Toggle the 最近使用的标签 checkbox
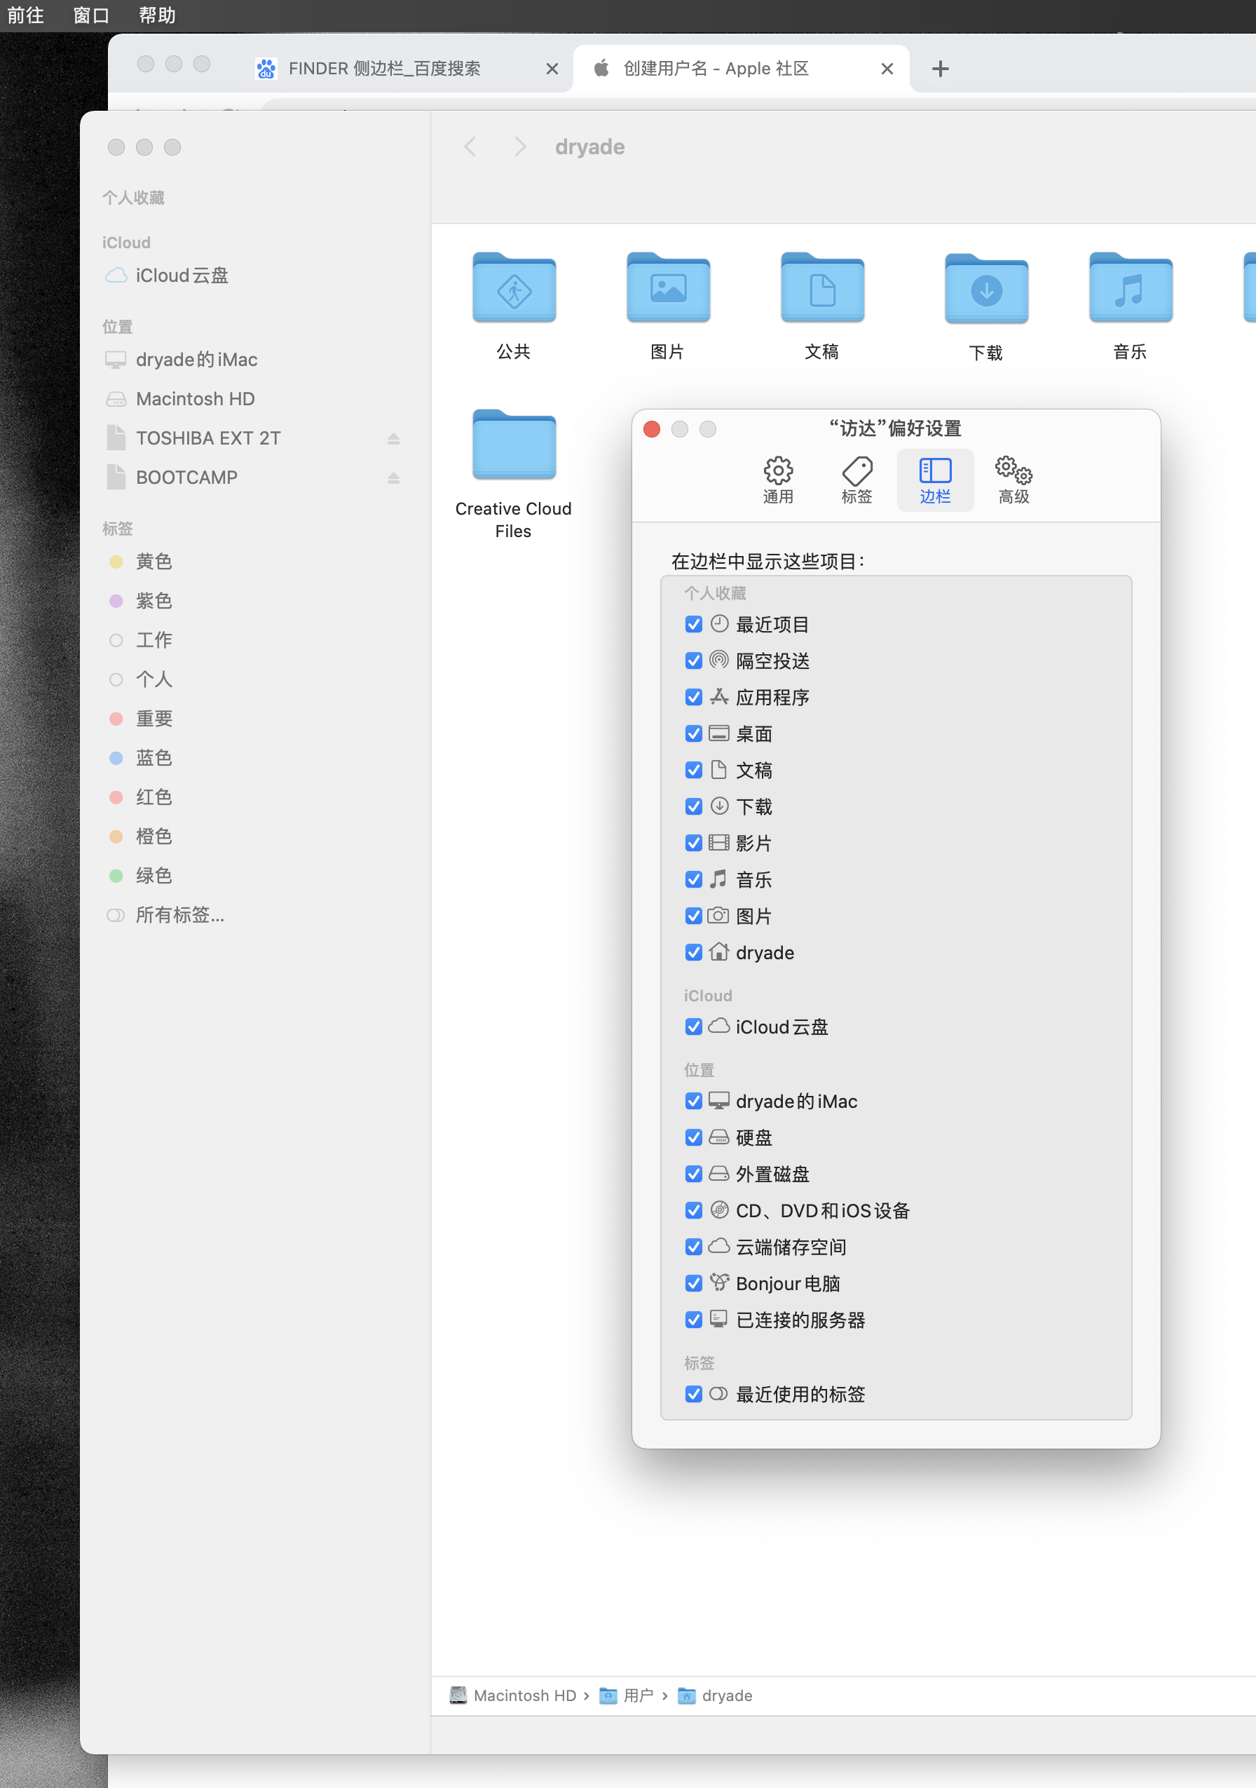 point(693,1394)
